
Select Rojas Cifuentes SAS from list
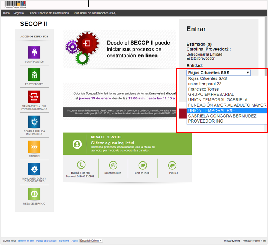tap(226, 79)
